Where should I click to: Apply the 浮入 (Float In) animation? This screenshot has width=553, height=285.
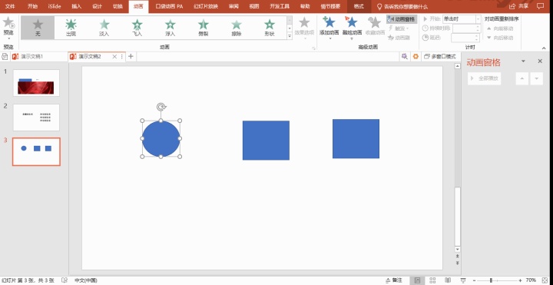point(171,28)
